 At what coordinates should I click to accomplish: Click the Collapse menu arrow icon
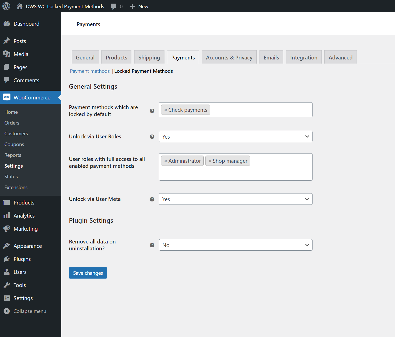point(7,311)
